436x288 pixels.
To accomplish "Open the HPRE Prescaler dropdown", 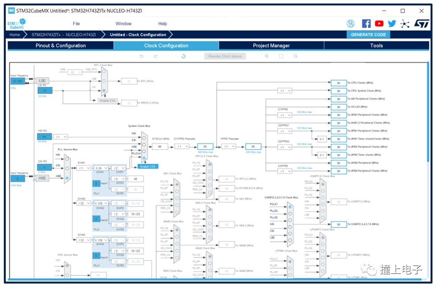I will coord(229,147).
